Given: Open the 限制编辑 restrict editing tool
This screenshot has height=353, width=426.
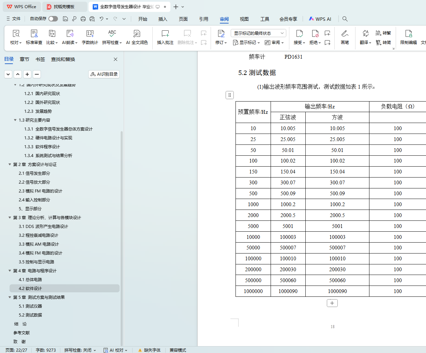Looking at the screenshot, I should [x=408, y=34].
